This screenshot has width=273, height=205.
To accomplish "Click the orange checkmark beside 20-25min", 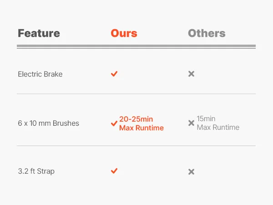I will coord(114,123).
